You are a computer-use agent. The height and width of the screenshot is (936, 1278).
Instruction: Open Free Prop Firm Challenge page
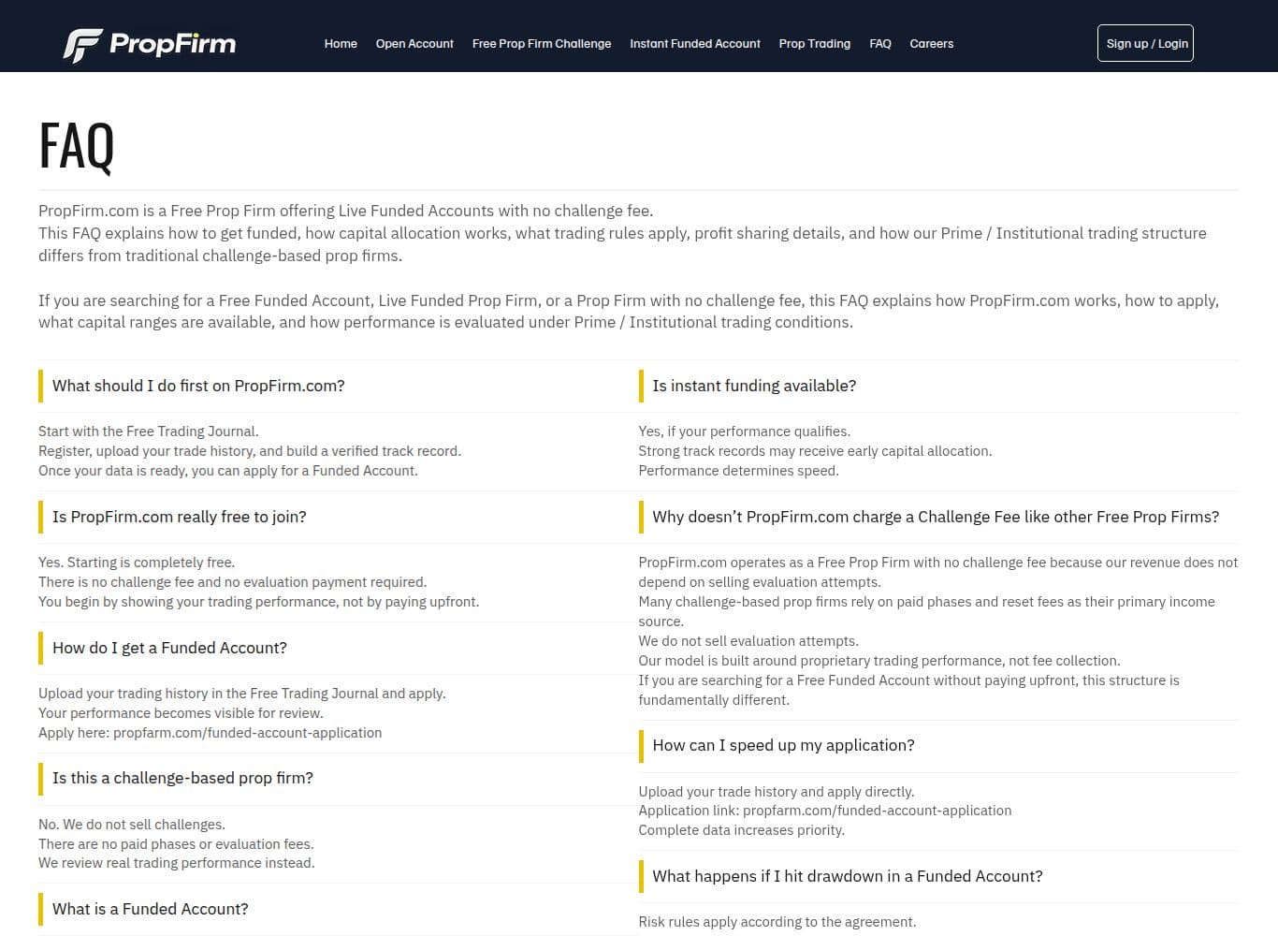(542, 44)
